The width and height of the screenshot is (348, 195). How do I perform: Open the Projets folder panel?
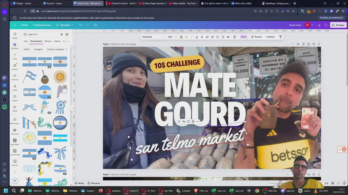click(x=15, y=98)
